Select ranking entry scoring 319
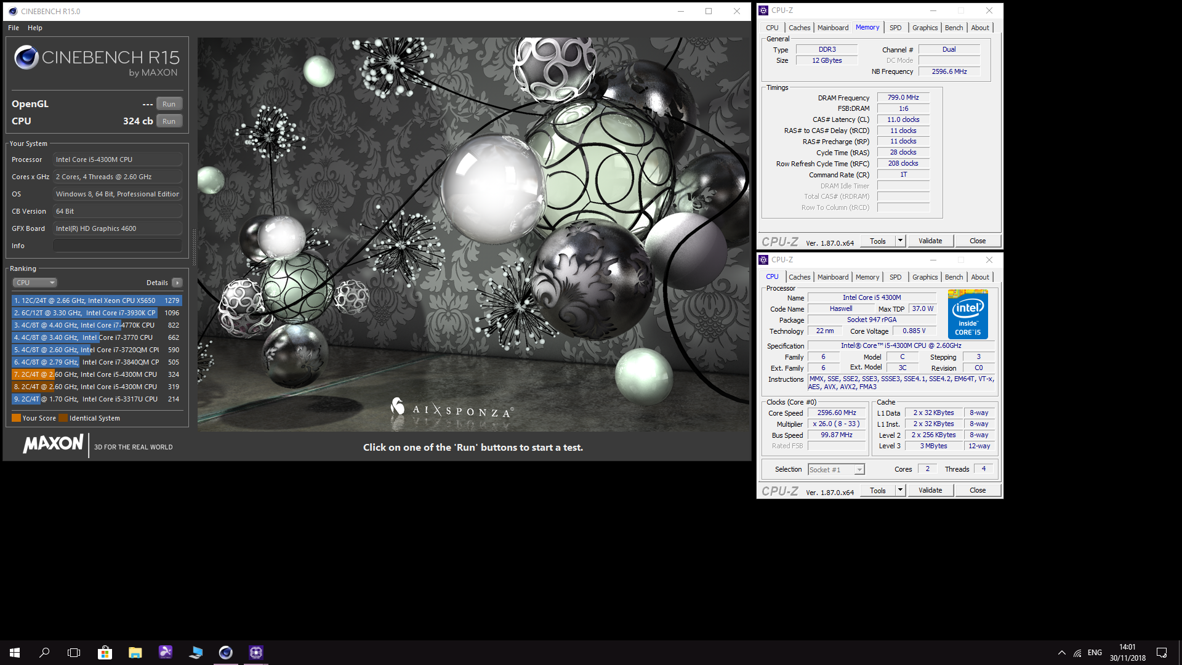The image size is (1182, 665). pos(97,387)
